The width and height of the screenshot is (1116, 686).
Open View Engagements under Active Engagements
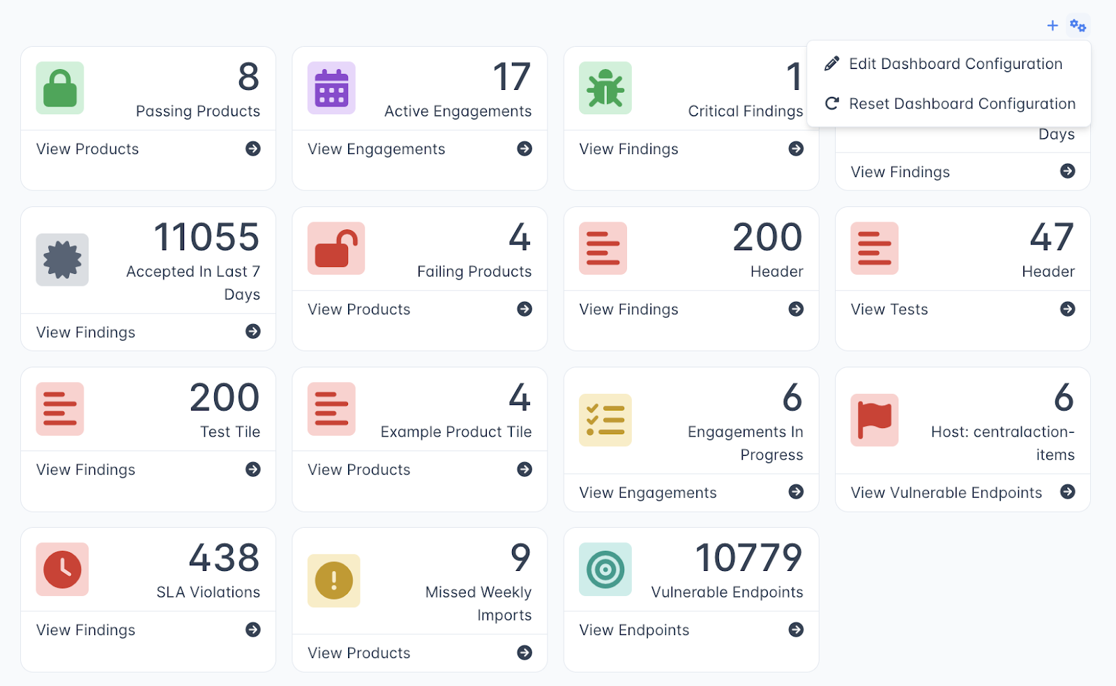point(376,149)
